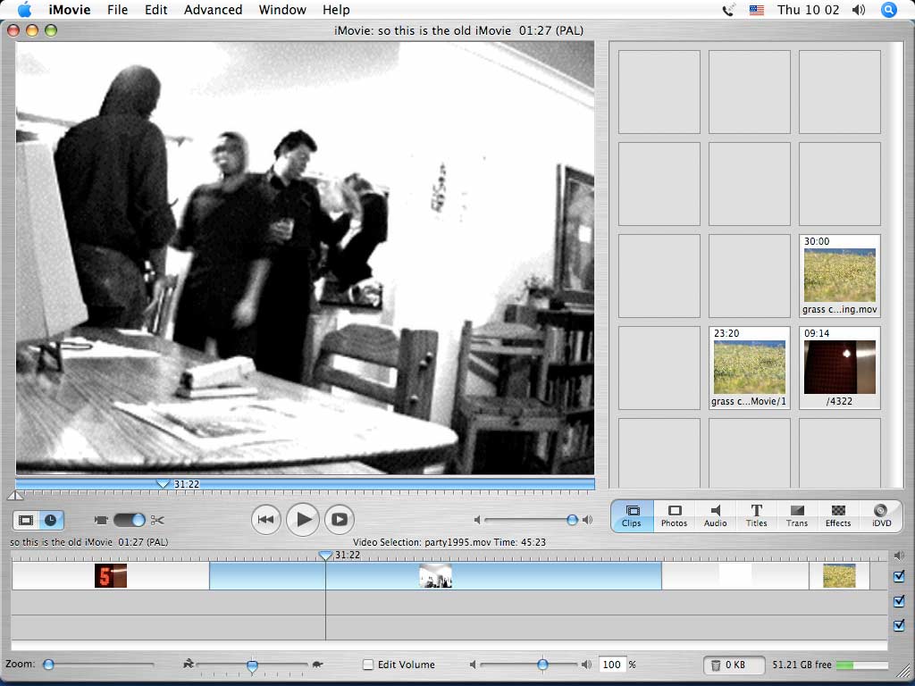The width and height of the screenshot is (915, 686).
Task: Click the video preview monitor
Action: coord(305,258)
